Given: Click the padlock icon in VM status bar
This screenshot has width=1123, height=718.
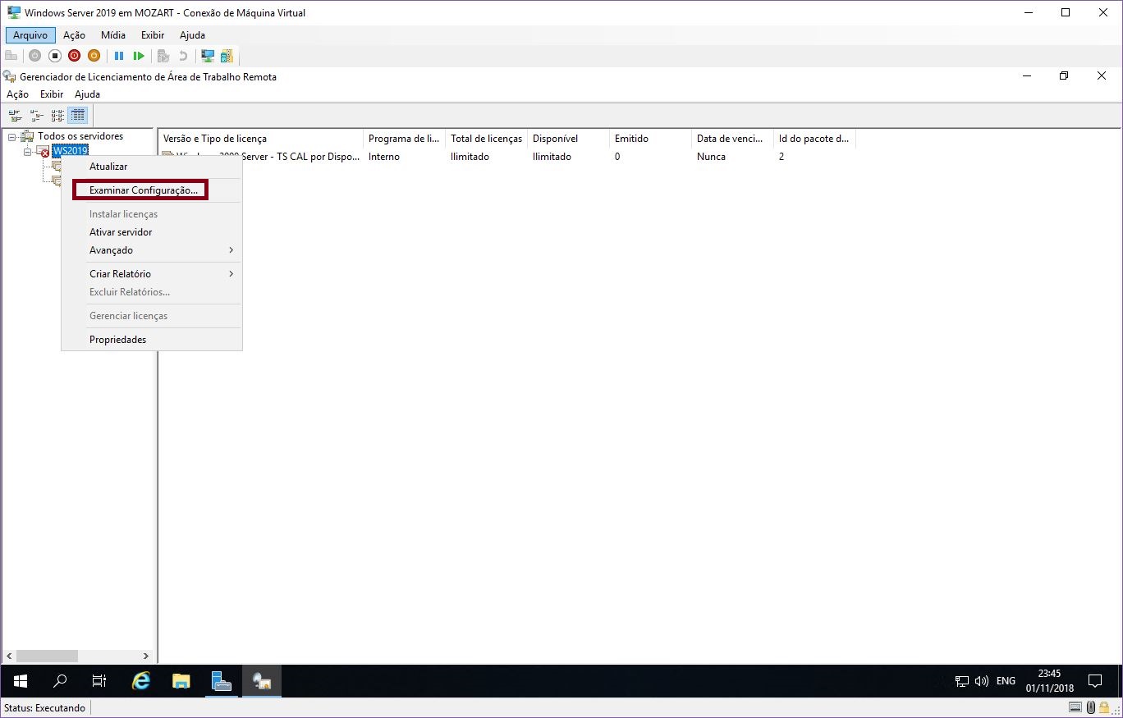Looking at the screenshot, I should tap(1104, 708).
